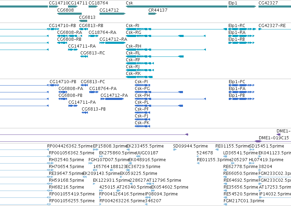
Task: Select the CG6813-PB protein feature
Action: (84, 113)
